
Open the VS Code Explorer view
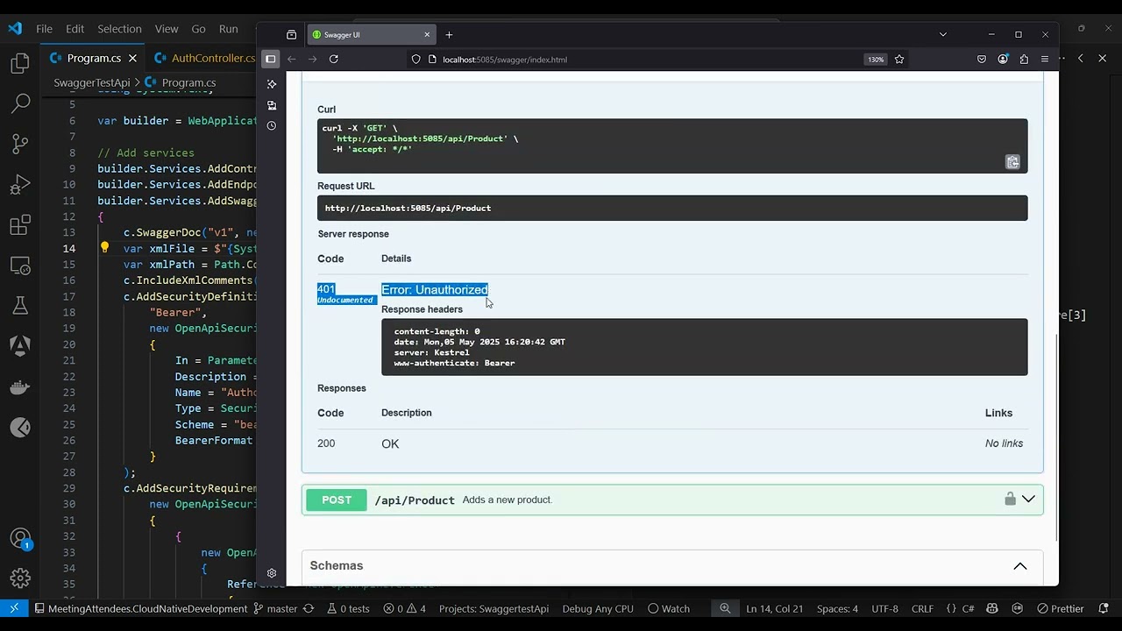click(20, 63)
